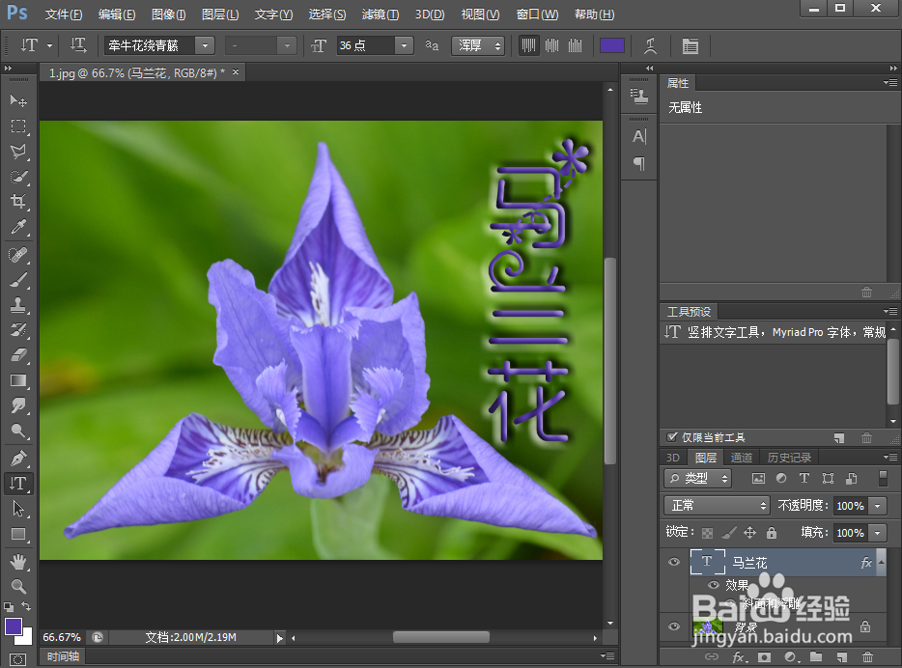This screenshot has height=668, width=902.
Task: Select the Healing Brush tool
Action: [x=18, y=254]
